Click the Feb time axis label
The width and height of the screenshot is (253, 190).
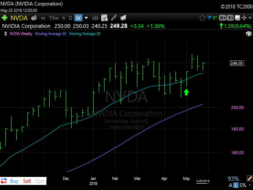pyautogui.click(x=115, y=179)
